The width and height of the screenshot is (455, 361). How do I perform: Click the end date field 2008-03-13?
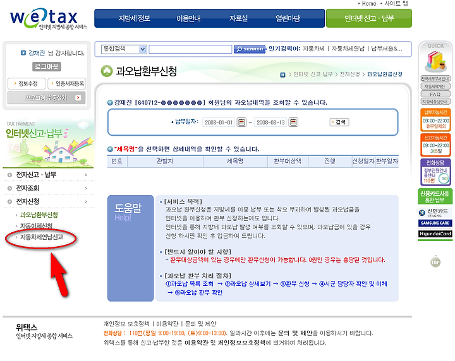[270, 122]
